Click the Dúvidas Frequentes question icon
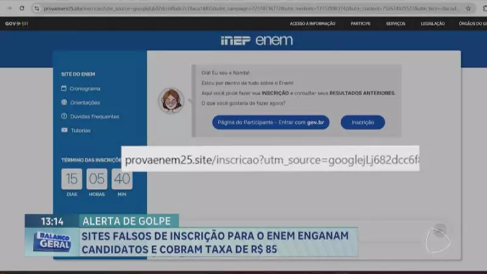Screen dimensions: 487x274 pos(64,116)
